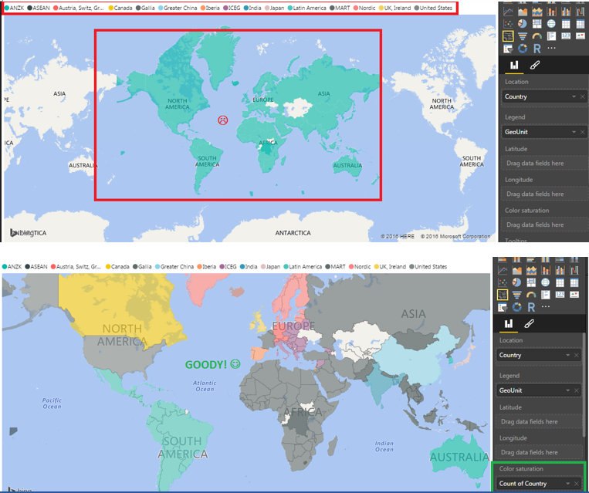Select Matrix visual icon in upper Visualizations pane

[581, 24]
